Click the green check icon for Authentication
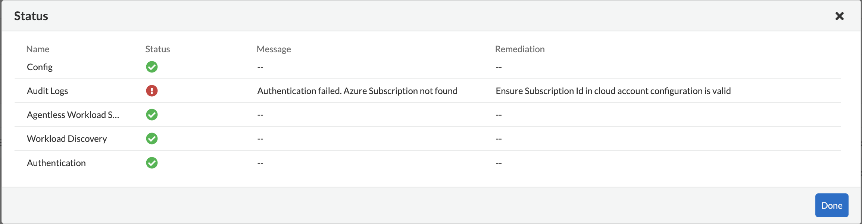The width and height of the screenshot is (862, 224). [x=152, y=163]
